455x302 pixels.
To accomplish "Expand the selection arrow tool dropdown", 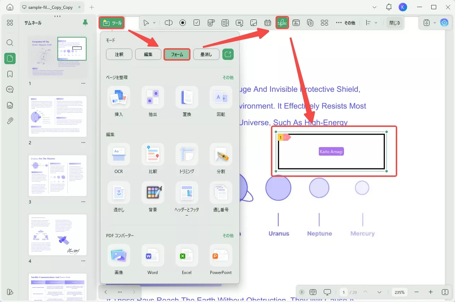I will 154,23.
